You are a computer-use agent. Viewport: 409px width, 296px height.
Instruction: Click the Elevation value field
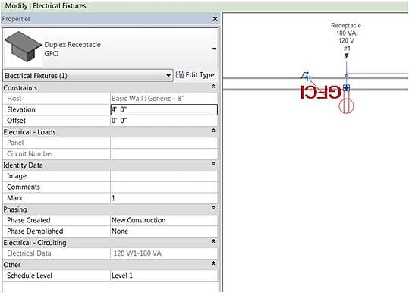164,109
